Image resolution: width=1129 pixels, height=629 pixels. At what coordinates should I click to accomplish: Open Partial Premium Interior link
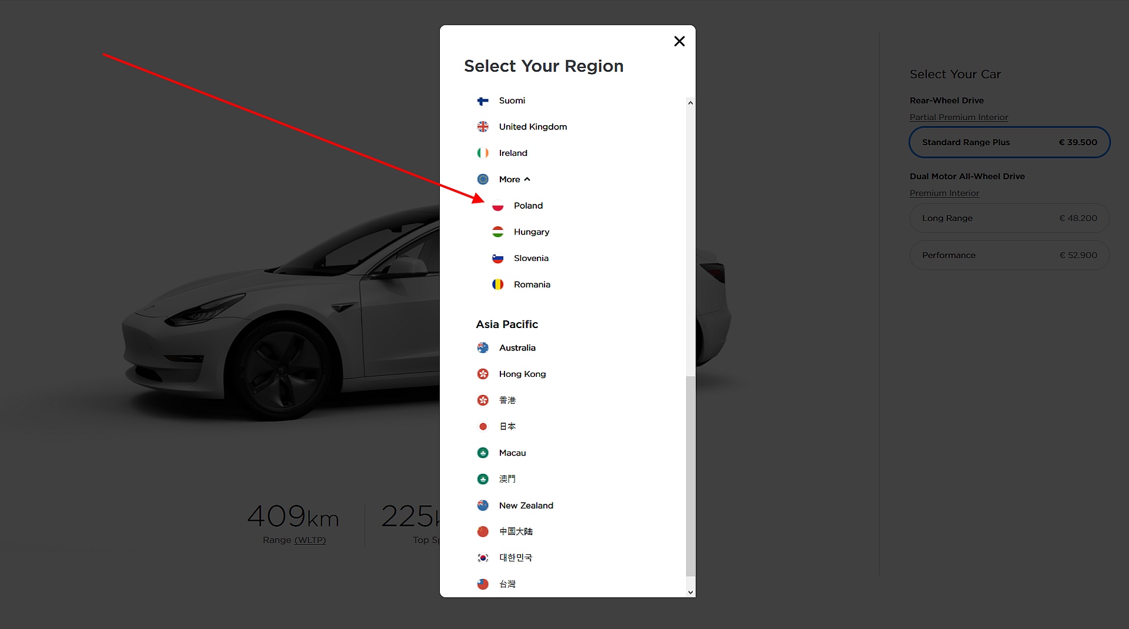[958, 118]
